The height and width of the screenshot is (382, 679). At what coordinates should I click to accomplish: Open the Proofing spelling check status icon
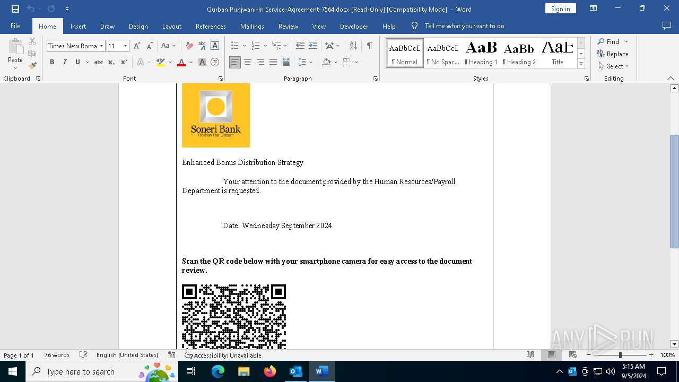click(x=83, y=355)
